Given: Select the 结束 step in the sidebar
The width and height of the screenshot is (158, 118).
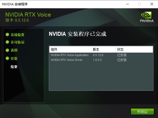Looking at the screenshot, I should tap(14, 66).
